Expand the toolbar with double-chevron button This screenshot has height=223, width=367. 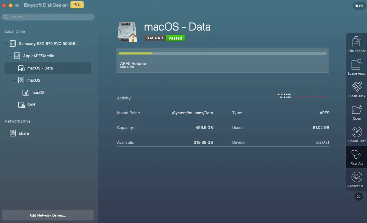358,197
